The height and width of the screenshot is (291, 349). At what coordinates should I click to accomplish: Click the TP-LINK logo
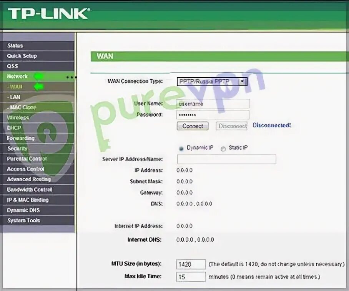click(x=49, y=14)
